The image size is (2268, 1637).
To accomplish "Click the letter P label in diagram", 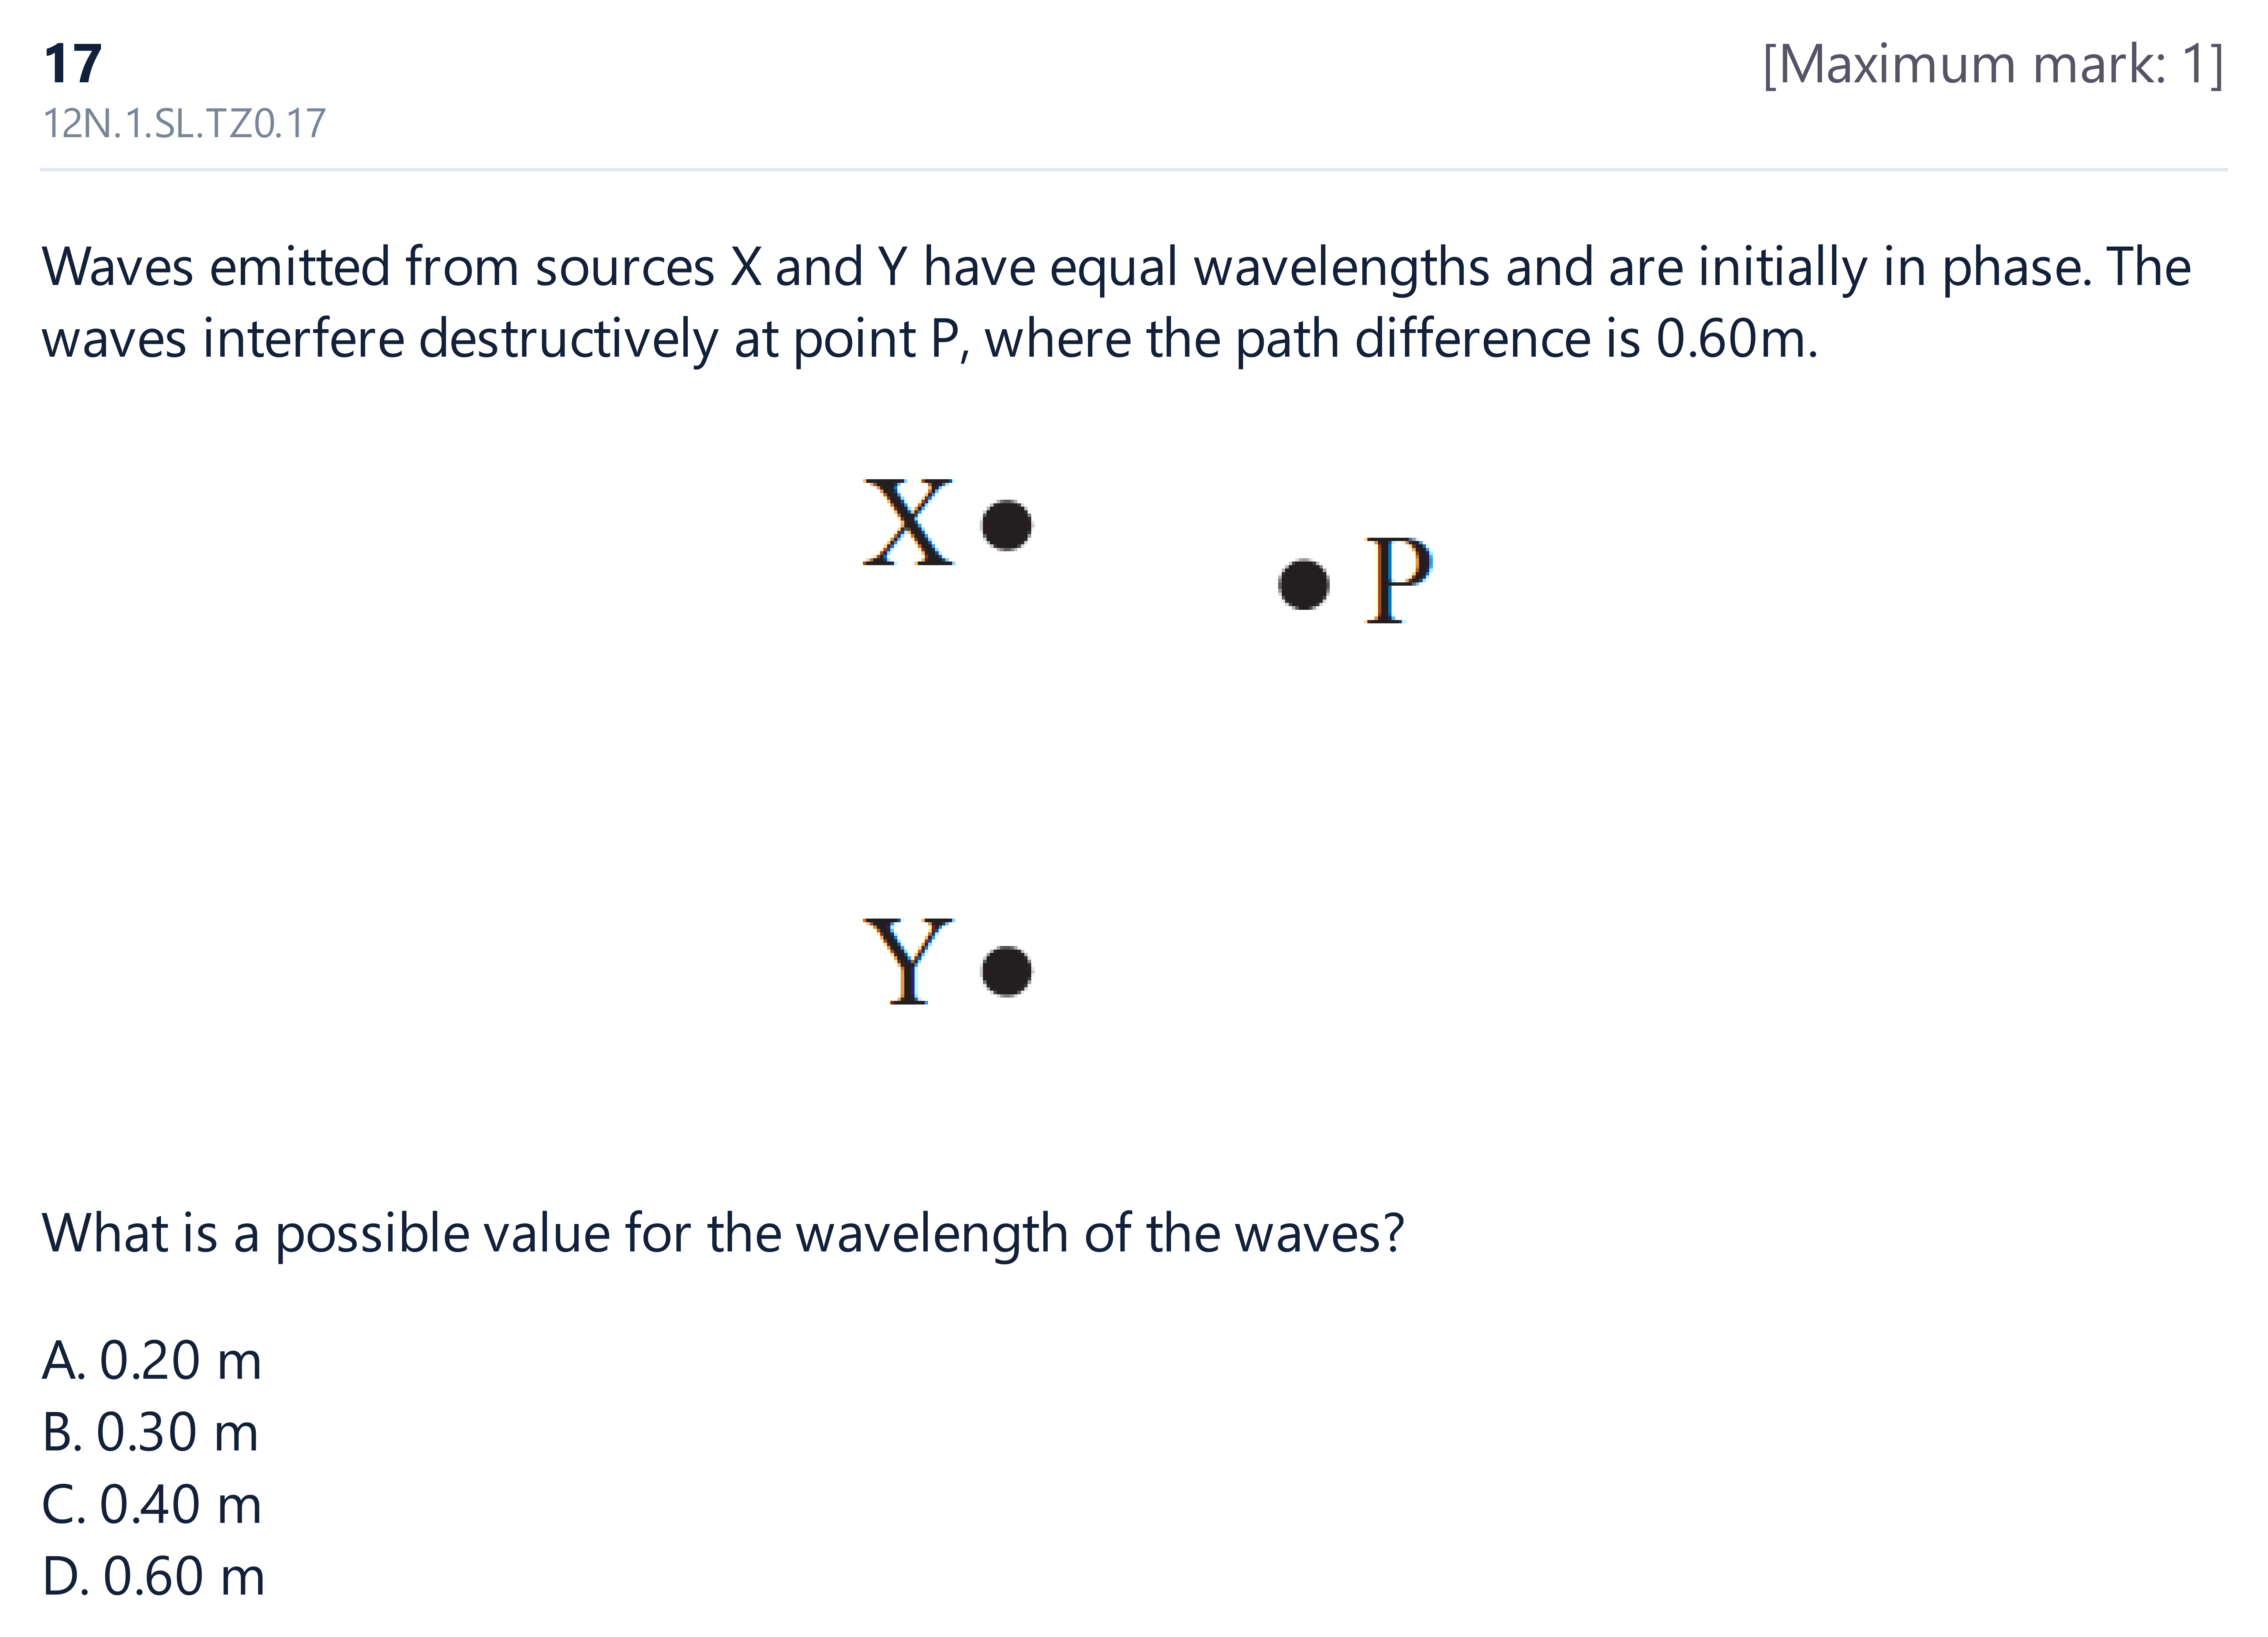I will coord(1398,580).
